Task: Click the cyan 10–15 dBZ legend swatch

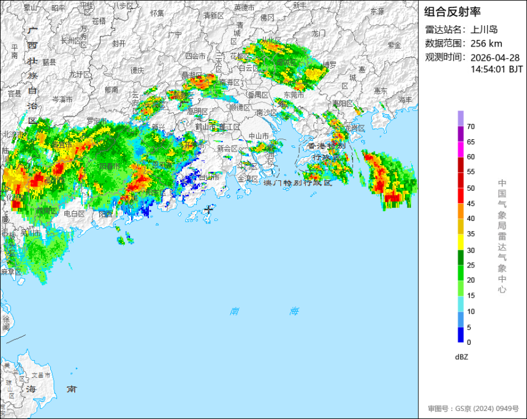Action: tap(460, 304)
